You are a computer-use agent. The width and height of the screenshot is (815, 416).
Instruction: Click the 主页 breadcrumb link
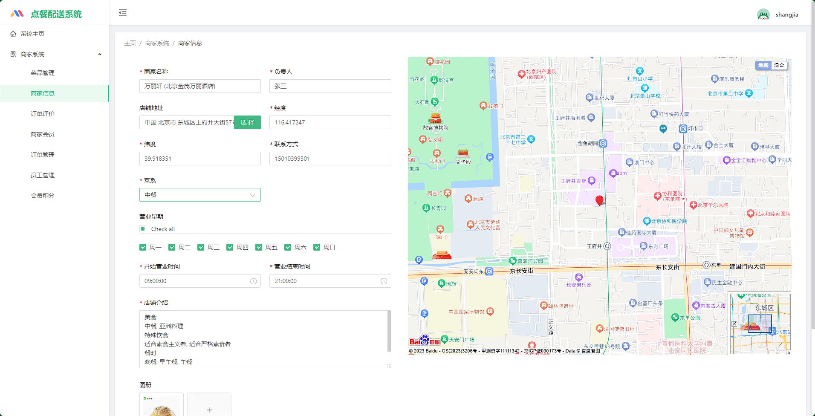pos(130,43)
